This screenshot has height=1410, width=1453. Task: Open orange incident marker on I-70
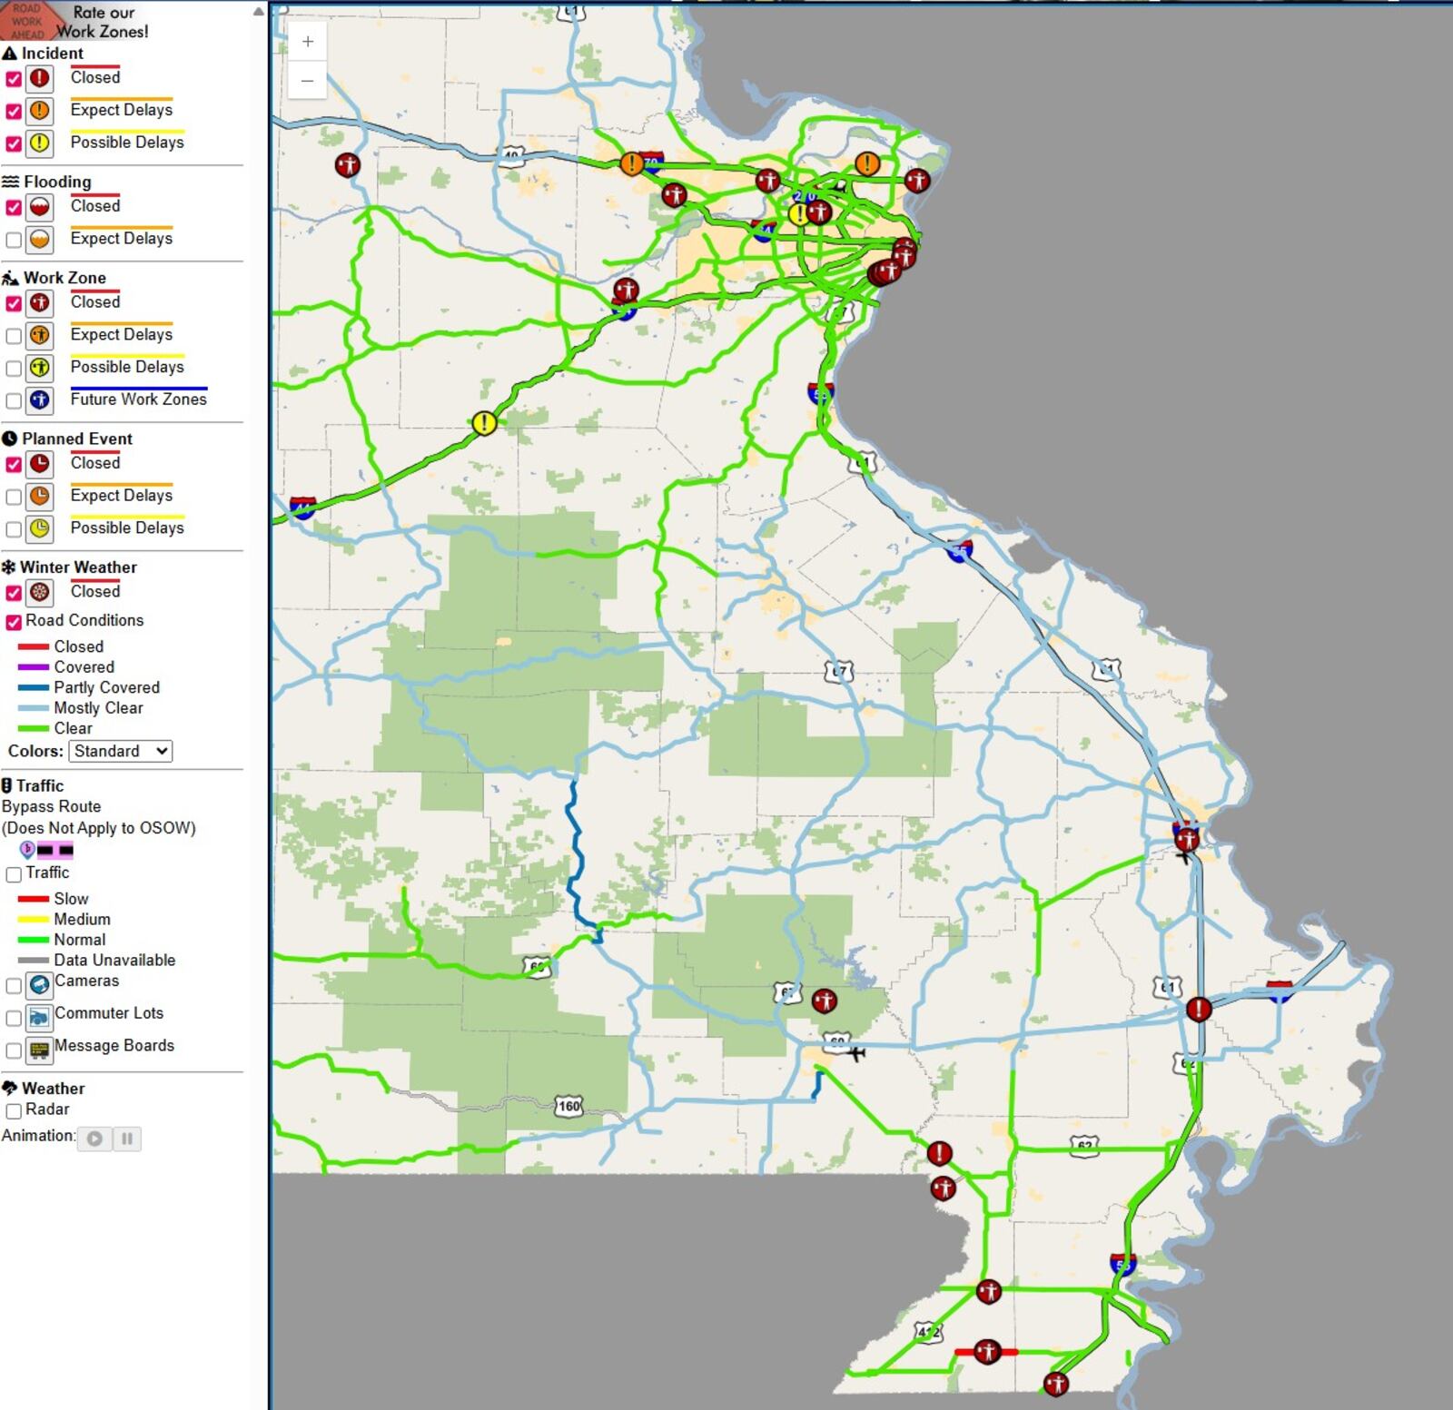[631, 164]
